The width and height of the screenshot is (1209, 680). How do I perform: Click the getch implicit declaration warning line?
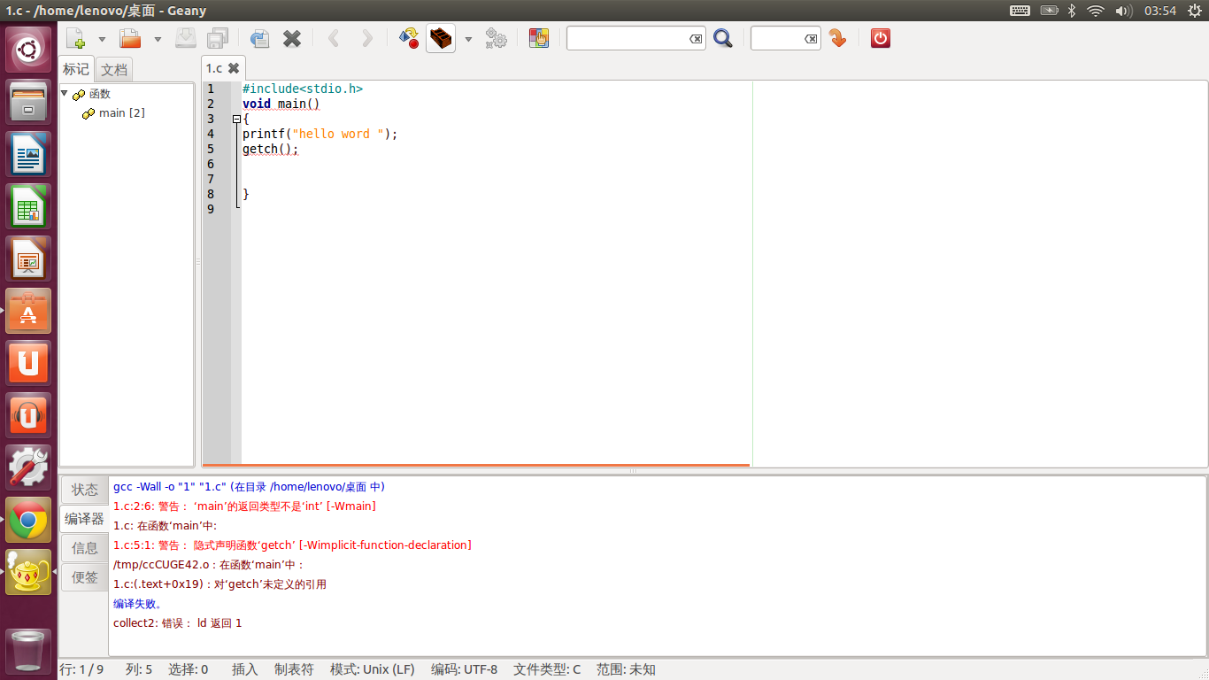(292, 545)
